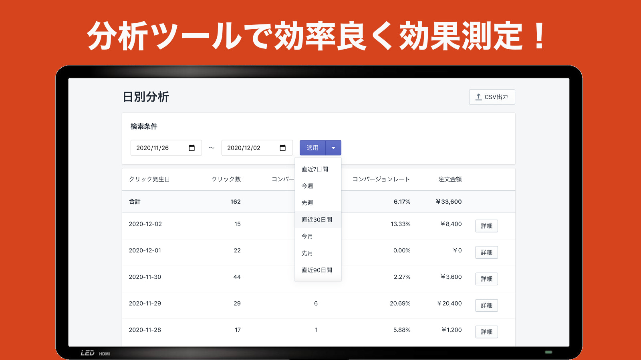The image size is (641, 360).
Task: Choose 今週 in the date preset list
Action: pos(308,186)
